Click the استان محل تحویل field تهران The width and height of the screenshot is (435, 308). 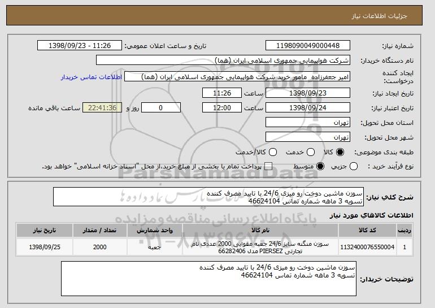pos(308,123)
